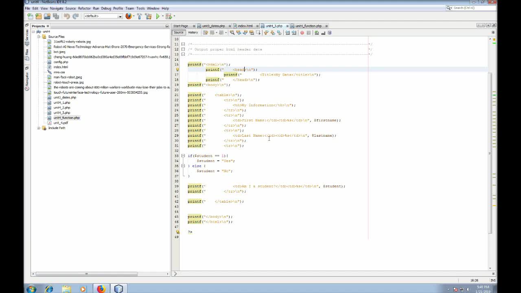Open the Tools menu

click(x=140, y=8)
